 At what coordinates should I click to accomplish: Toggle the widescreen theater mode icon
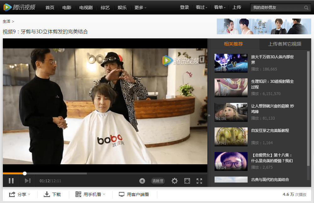(187, 181)
